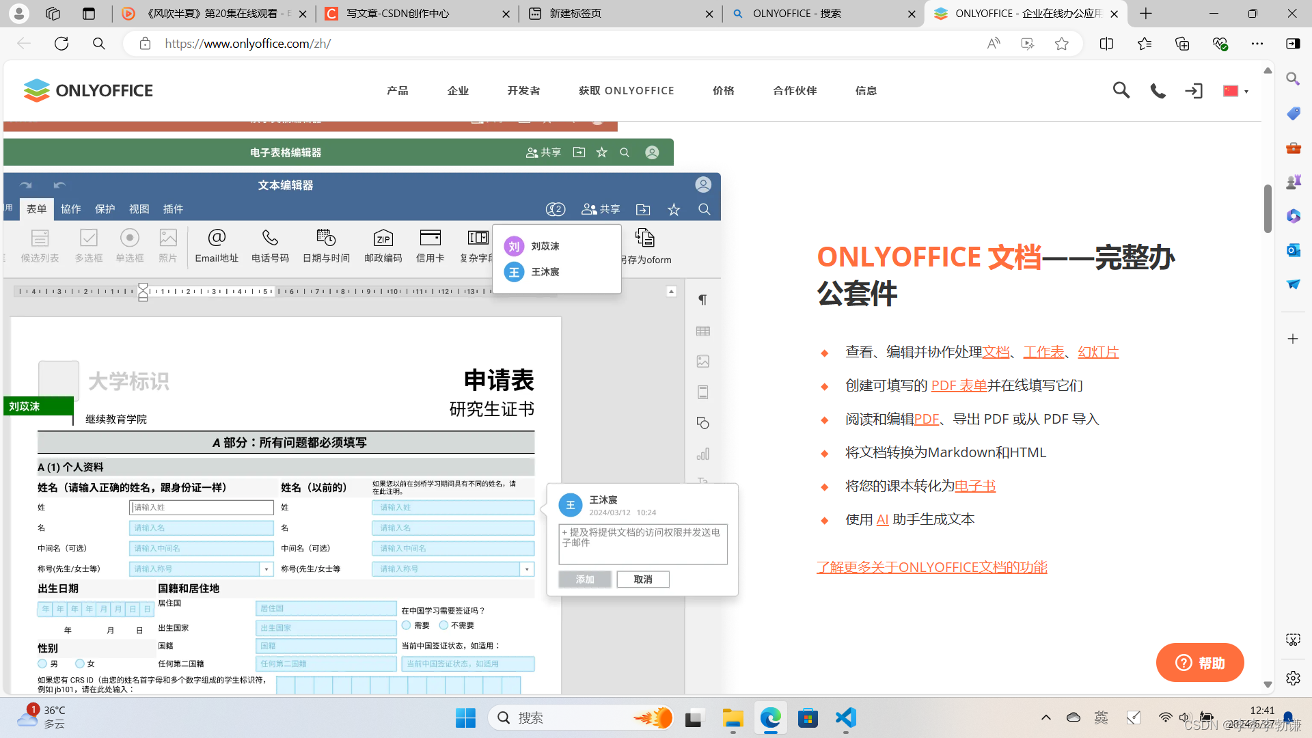Click the phone contact icon in header
Viewport: 1312px width, 738px height.
pyautogui.click(x=1158, y=91)
